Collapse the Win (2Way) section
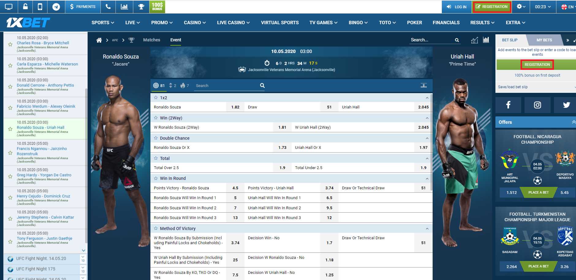Screen dimensions: 576x280 [x=427, y=118]
